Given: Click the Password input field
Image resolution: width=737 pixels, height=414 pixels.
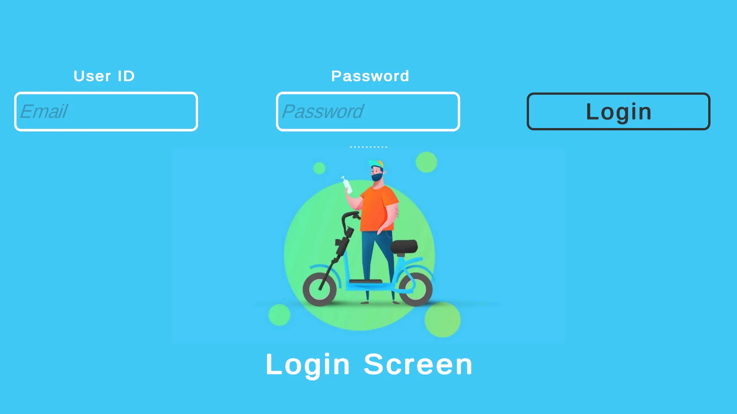Looking at the screenshot, I should [368, 111].
